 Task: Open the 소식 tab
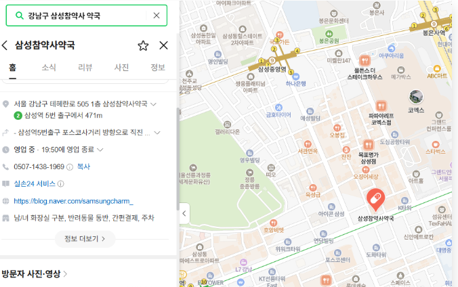(49, 68)
